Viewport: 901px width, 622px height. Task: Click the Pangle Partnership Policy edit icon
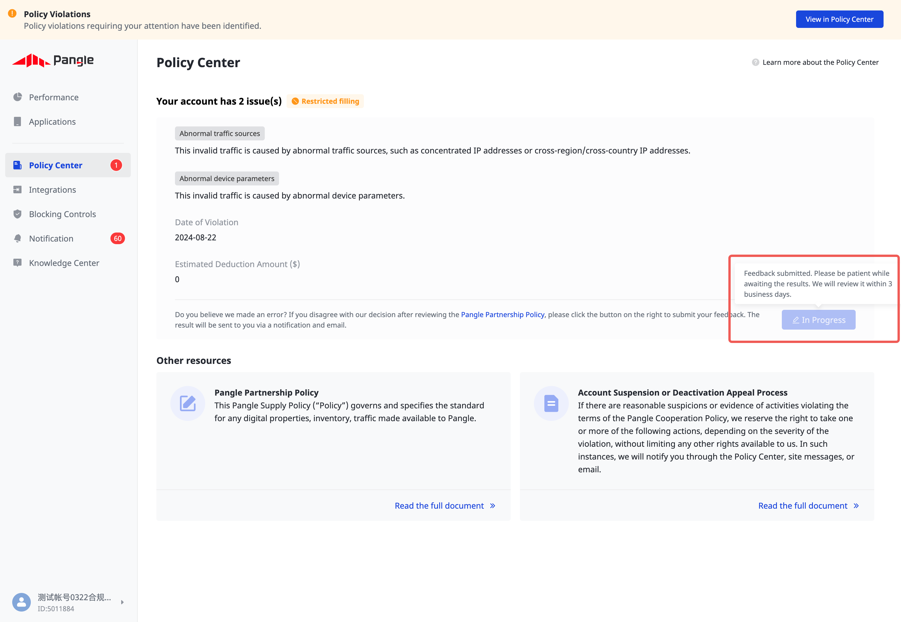[x=188, y=403]
